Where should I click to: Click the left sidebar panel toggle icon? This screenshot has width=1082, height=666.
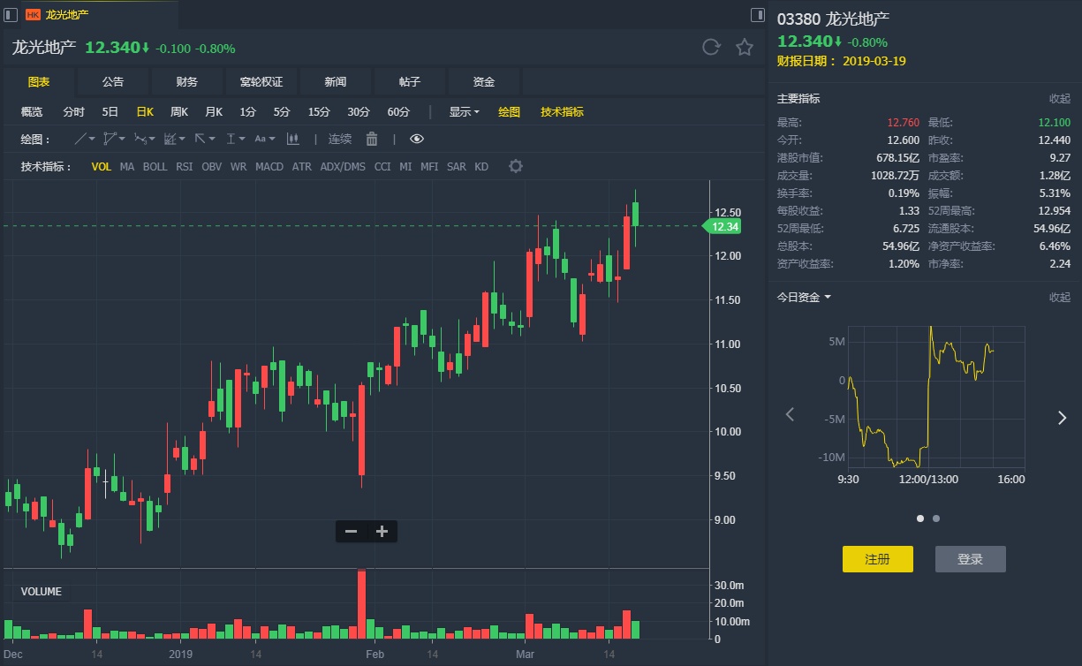tap(11, 14)
